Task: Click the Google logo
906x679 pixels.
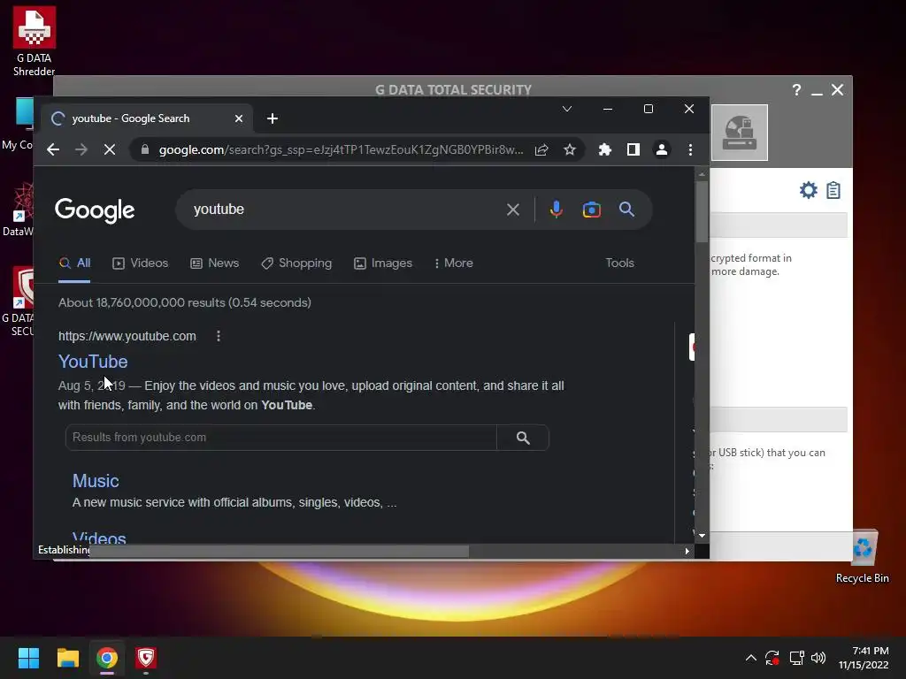Action: pyautogui.click(x=95, y=210)
